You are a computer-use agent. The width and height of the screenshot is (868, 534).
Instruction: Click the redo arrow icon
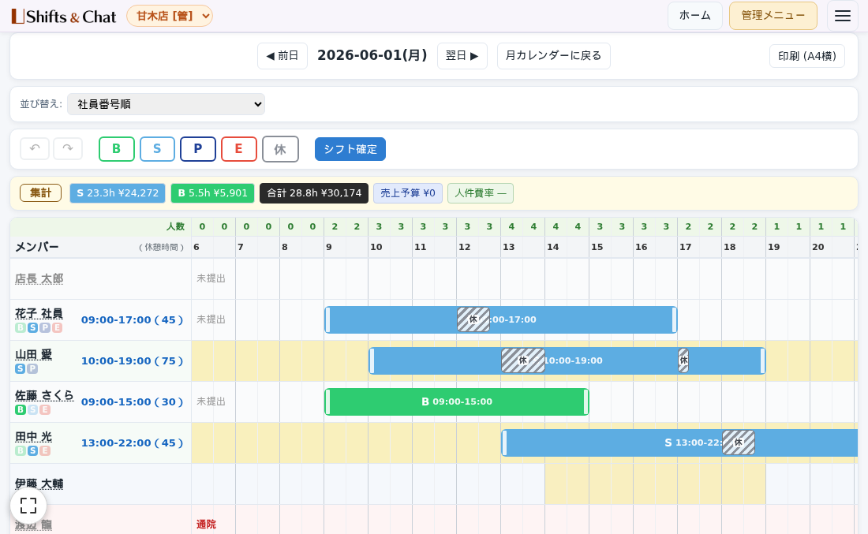(68, 148)
